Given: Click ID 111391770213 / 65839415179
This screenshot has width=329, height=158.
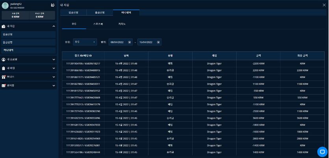Looking at the screenshot, I should [x=83, y=104].
